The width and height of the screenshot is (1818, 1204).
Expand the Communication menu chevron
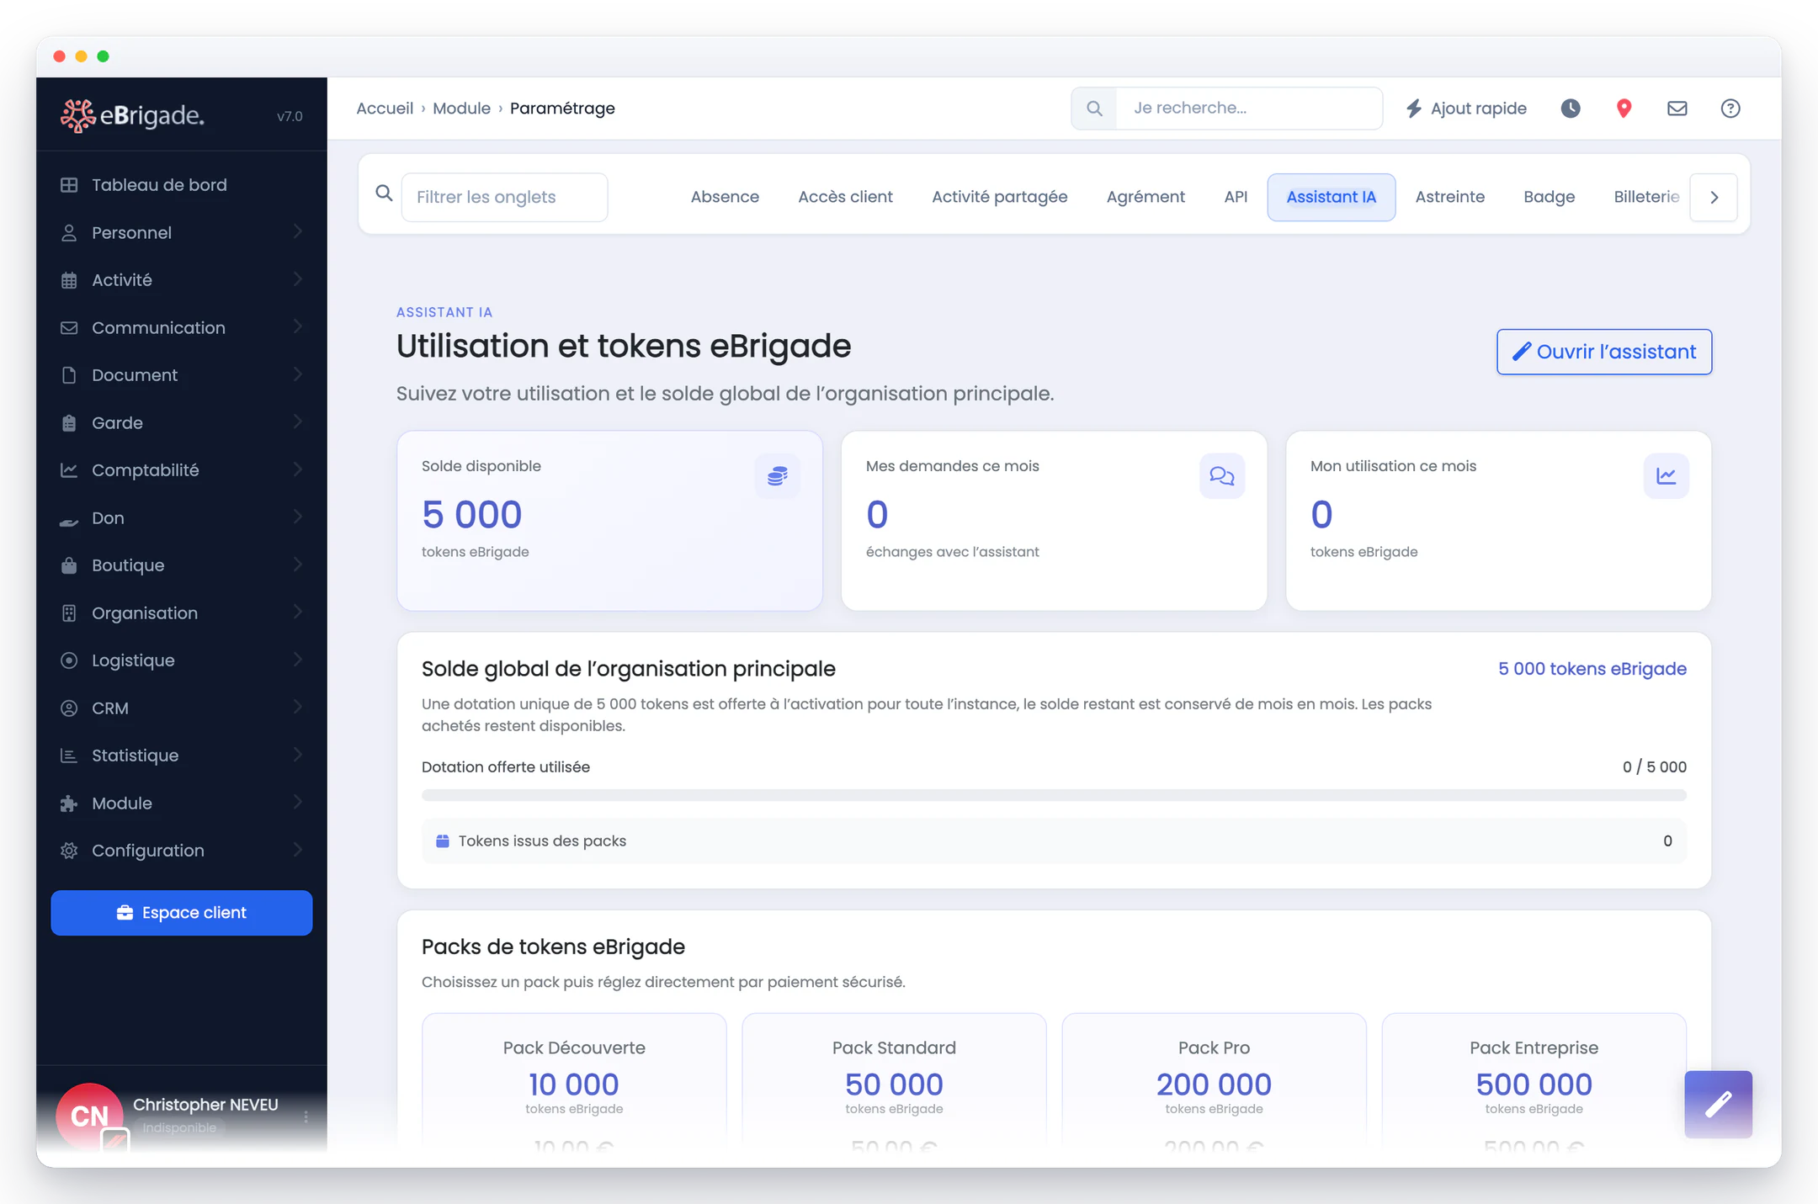[x=297, y=326]
